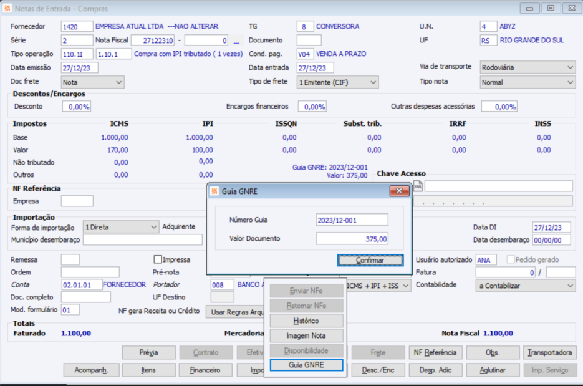
Task: Expand the Doc frete dropdown
Action: [x=92, y=82]
